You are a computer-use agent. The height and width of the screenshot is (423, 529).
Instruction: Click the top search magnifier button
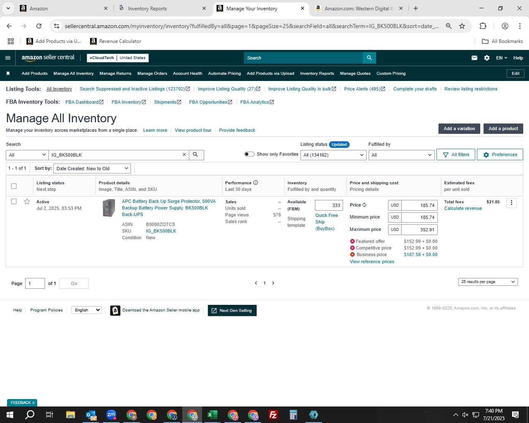click(x=369, y=58)
